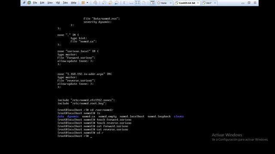Open the File menu
This screenshot has width=275, height=154.
pos(35,3)
